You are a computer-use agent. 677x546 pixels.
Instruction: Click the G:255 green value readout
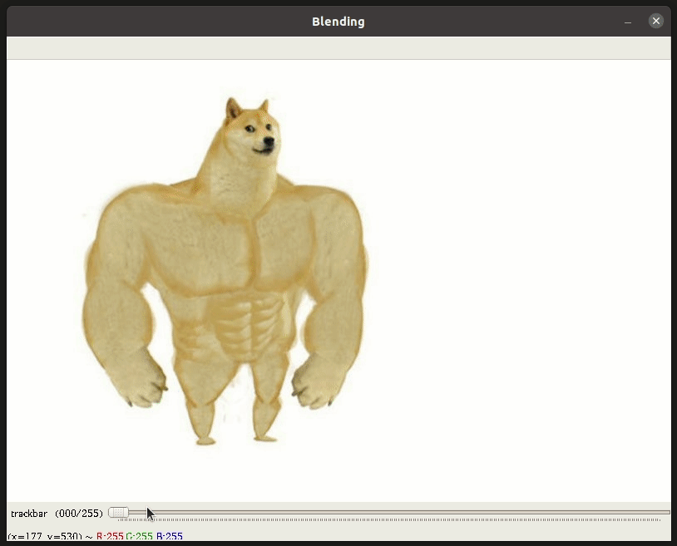(140, 536)
